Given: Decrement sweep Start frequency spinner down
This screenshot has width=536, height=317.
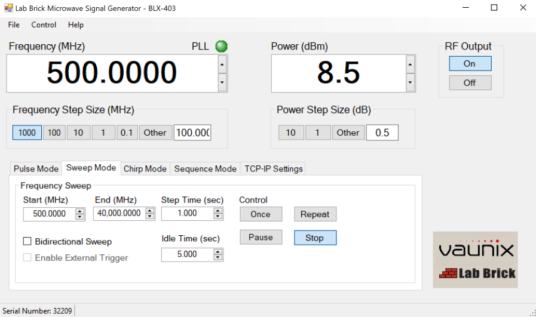Looking at the screenshot, I should pos(80,217).
